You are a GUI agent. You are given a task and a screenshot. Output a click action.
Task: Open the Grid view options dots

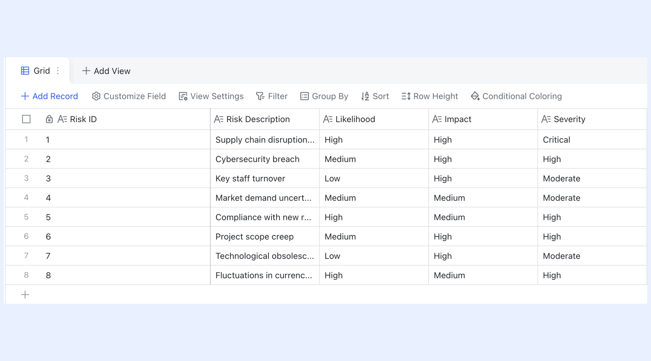coord(58,71)
